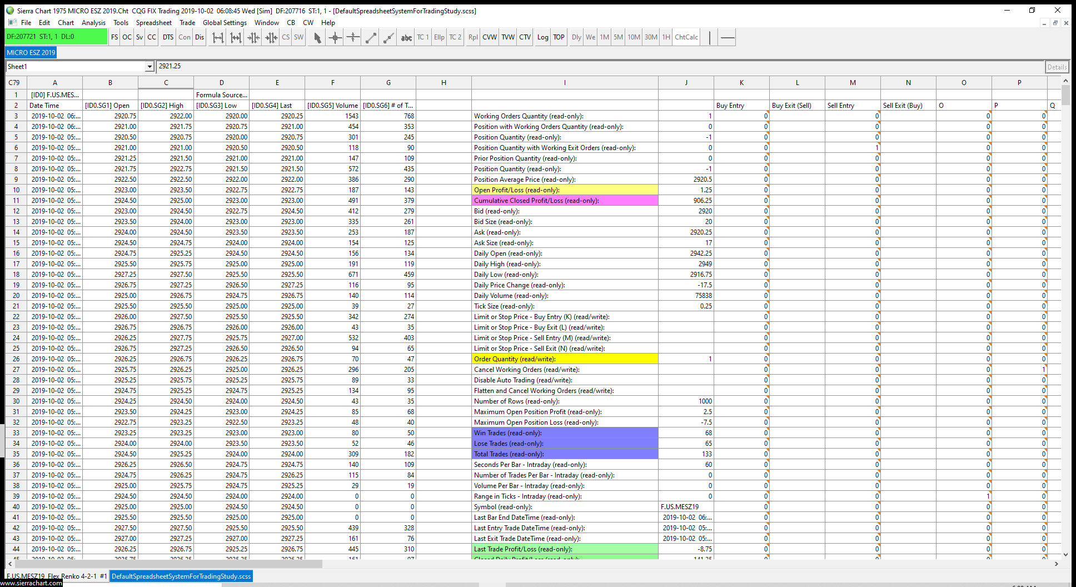Screen dimensions: 1076x587
Task: Select the DefaultSpreadsheetSystemForTradingStudy.scss bottom tab
Action: pyautogui.click(x=181, y=576)
